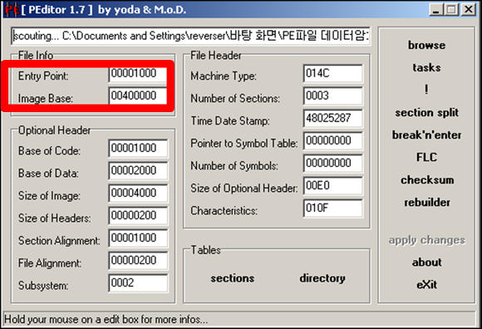
Task: Run the checksum function
Action: 427,180
